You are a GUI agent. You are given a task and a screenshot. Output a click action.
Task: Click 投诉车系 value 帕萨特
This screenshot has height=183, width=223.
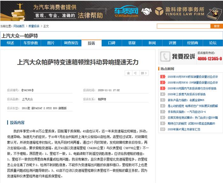(x=102, y=99)
